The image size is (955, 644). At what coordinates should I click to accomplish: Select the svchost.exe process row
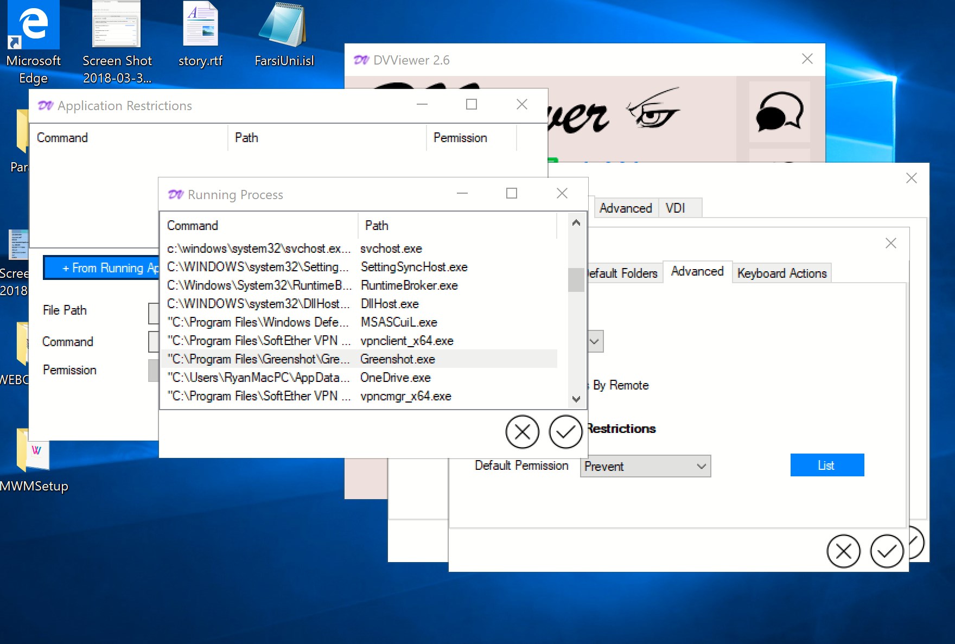(x=359, y=248)
